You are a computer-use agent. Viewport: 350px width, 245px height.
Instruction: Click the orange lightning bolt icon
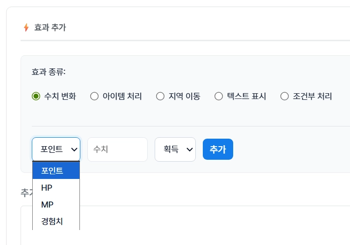pos(26,28)
